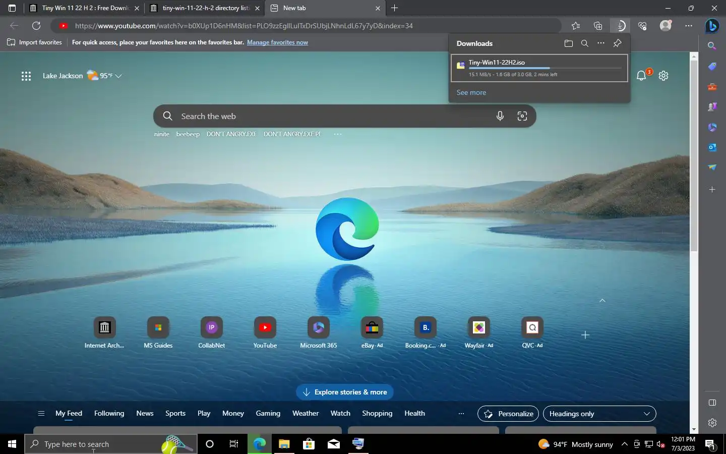Click the address bar URL

point(244,26)
